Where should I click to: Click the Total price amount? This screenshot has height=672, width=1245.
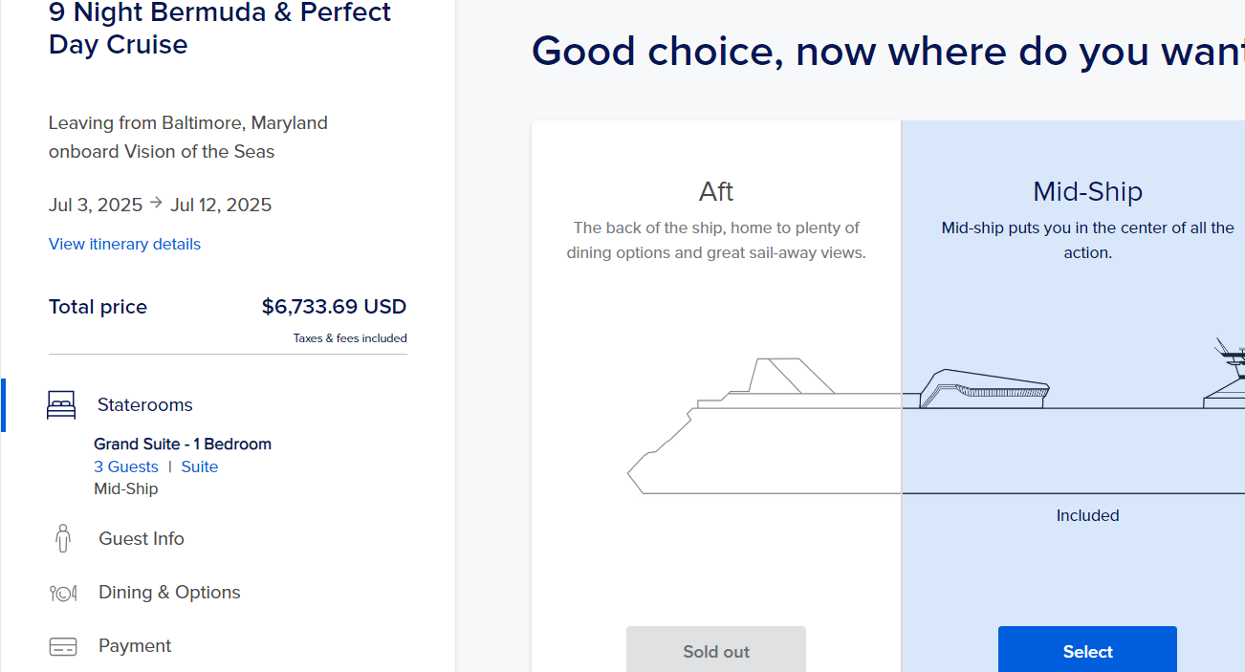tap(333, 306)
